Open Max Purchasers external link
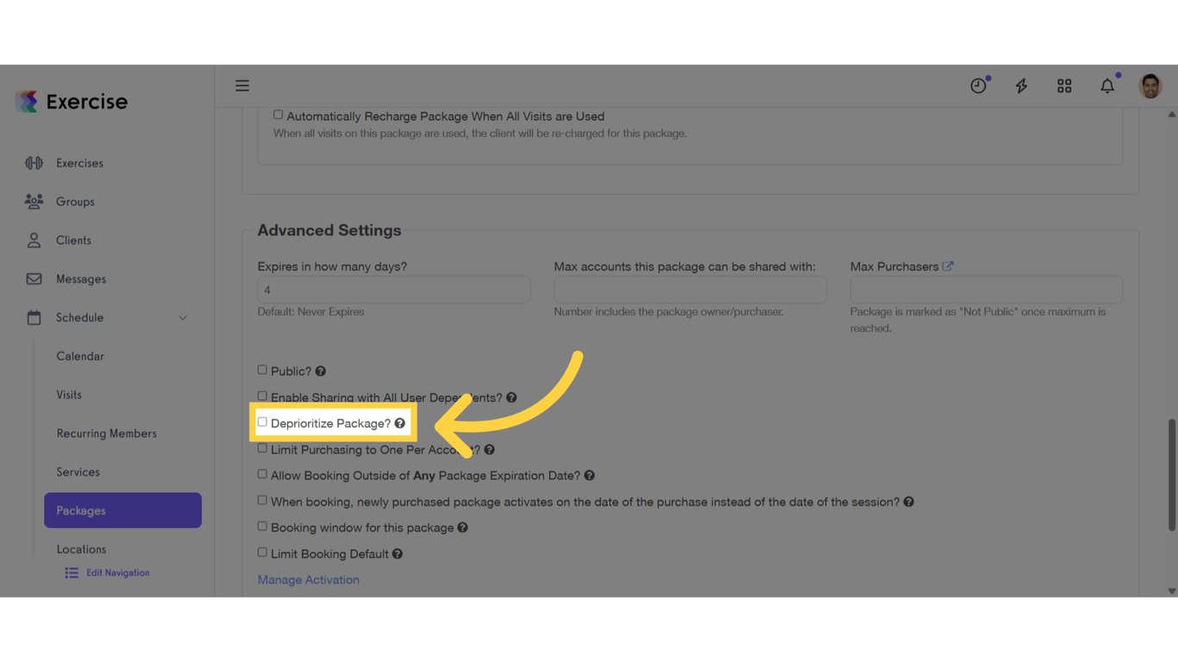The height and width of the screenshot is (662, 1178). click(x=949, y=266)
